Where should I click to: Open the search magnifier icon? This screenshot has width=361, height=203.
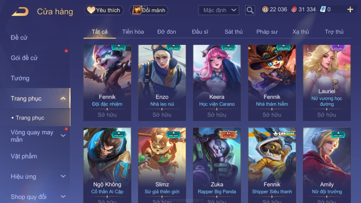(250, 10)
